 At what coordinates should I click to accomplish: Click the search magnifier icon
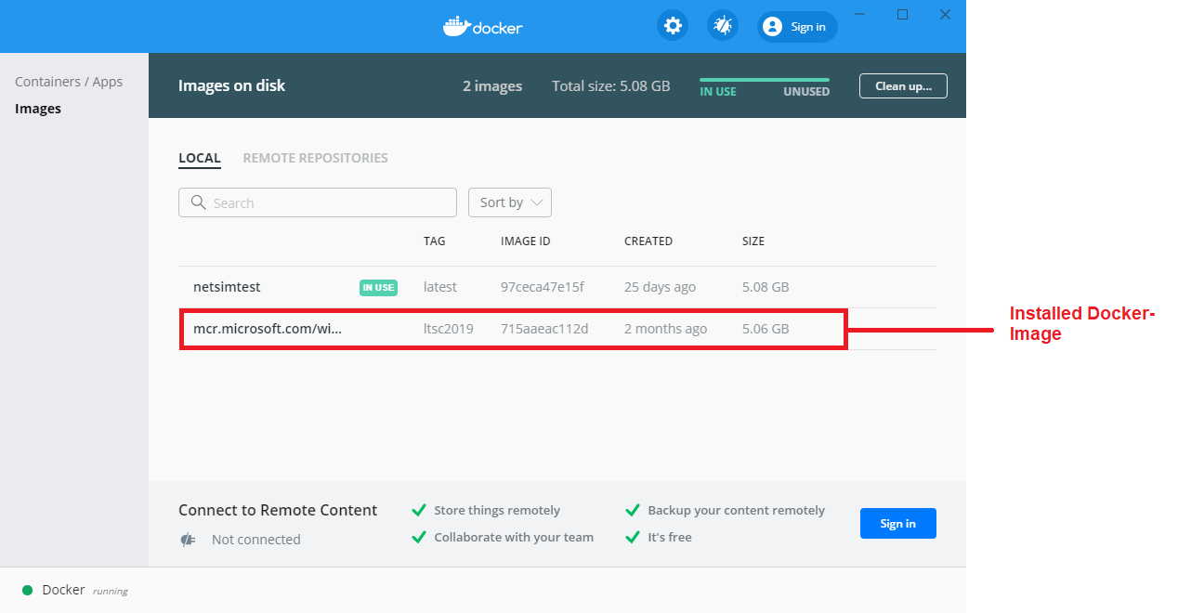(x=198, y=202)
